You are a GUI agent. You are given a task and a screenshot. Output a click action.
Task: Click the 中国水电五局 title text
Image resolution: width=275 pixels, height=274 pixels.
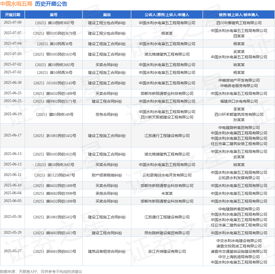coord(16,4)
